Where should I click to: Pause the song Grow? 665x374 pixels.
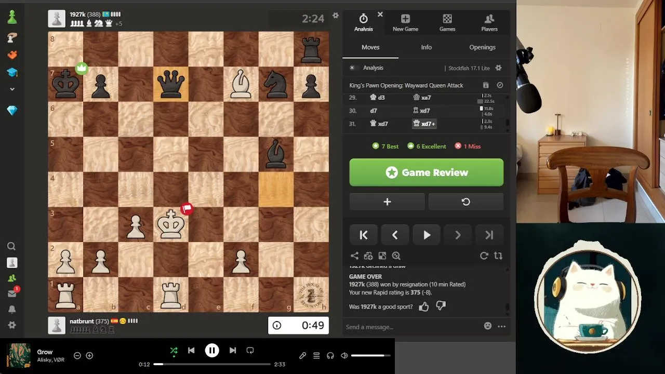pyautogui.click(x=212, y=351)
